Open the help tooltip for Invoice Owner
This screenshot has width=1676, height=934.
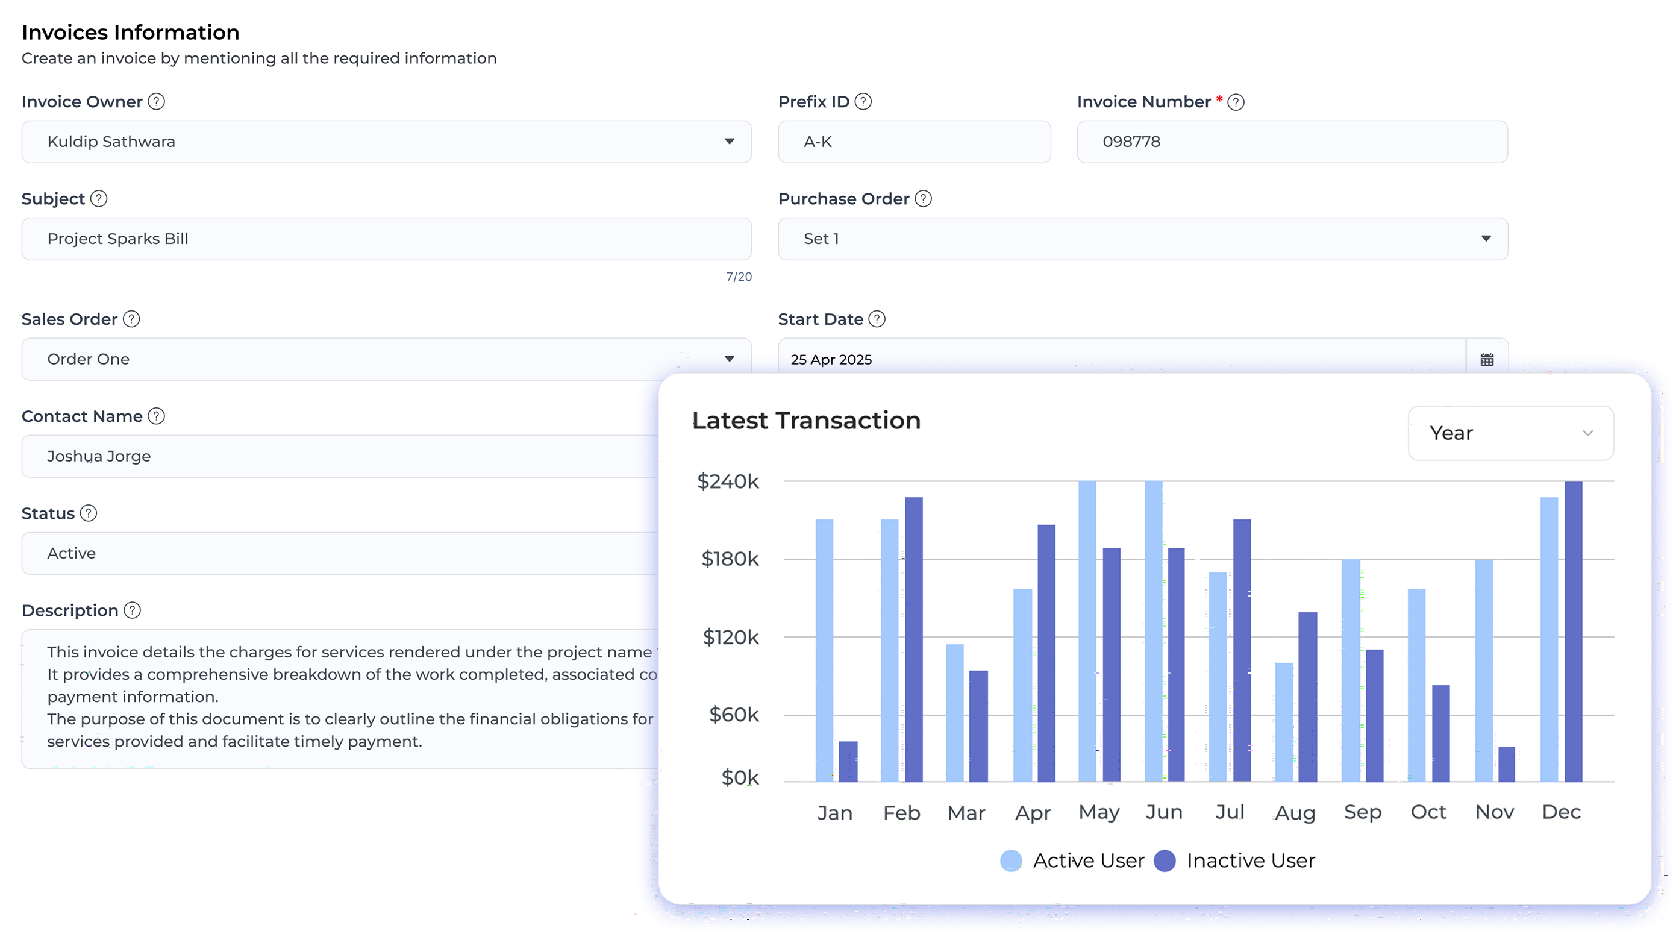tap(156, 101)
